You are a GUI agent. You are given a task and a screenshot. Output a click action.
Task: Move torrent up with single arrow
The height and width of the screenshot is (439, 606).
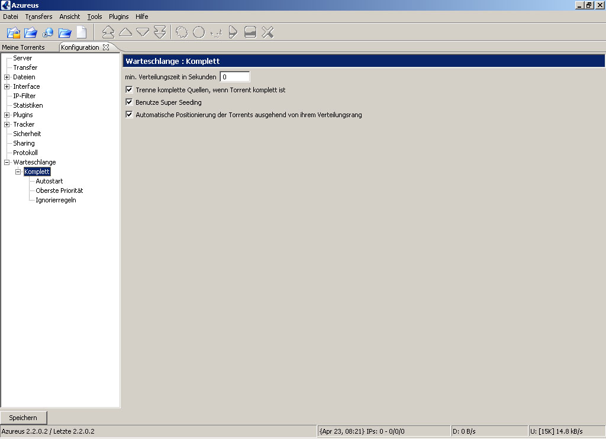click(x=125, y=32)
